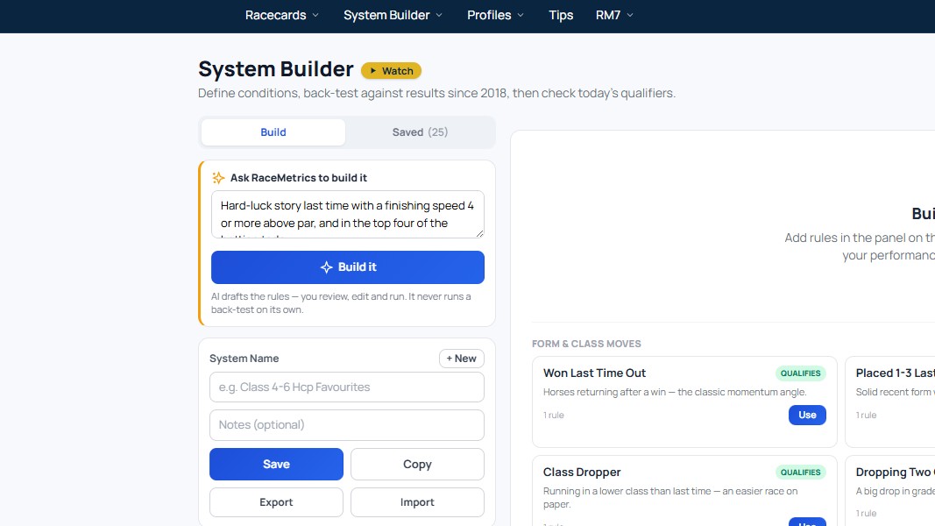
Task: Click 1 rule text under Won Last Time Out
Action: [x=553, y=415]
